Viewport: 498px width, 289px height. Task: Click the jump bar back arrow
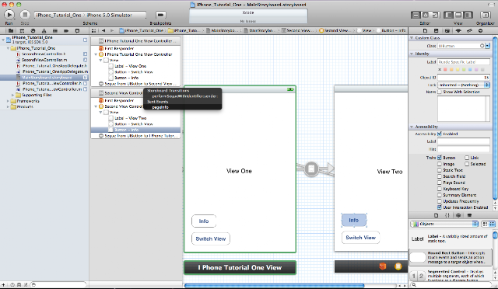103,31
